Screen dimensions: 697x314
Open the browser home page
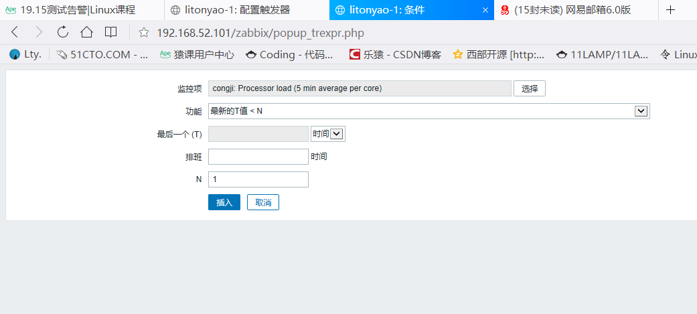point(86,32)
